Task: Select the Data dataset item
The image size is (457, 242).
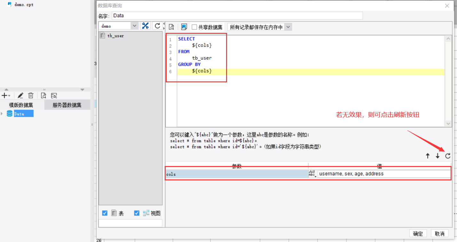Action: tap(23, 114)
